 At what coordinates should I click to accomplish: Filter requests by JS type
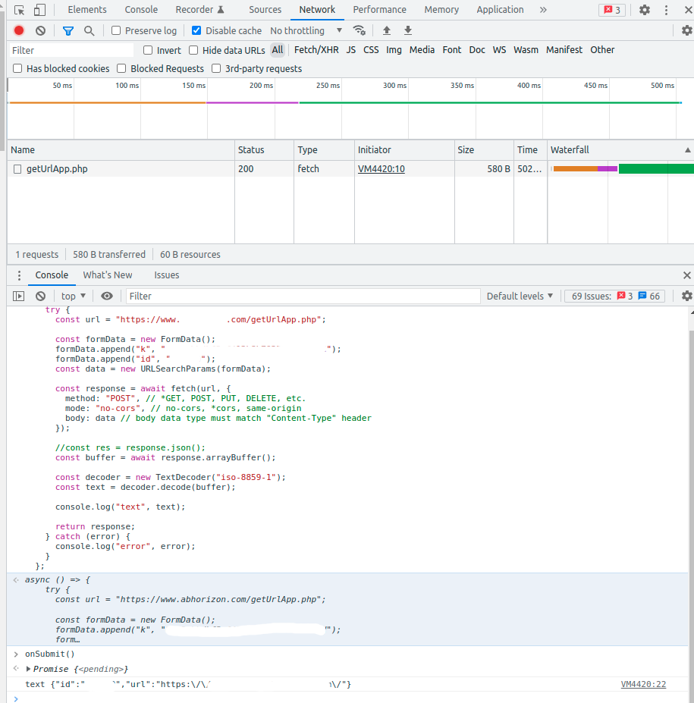pyautogui.click(x=350, y=50)
